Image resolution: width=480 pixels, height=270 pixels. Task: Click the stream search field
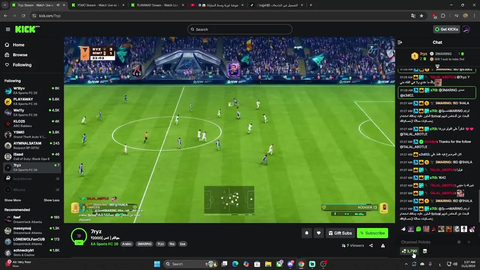click(x=240, y=29)
